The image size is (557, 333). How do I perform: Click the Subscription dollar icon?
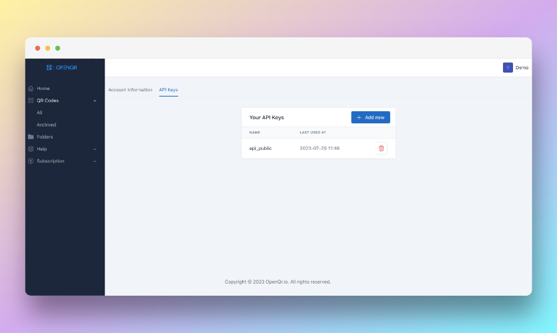pos(31,161)
